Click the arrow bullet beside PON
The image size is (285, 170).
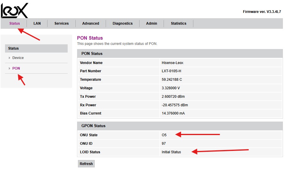[9, 69]
